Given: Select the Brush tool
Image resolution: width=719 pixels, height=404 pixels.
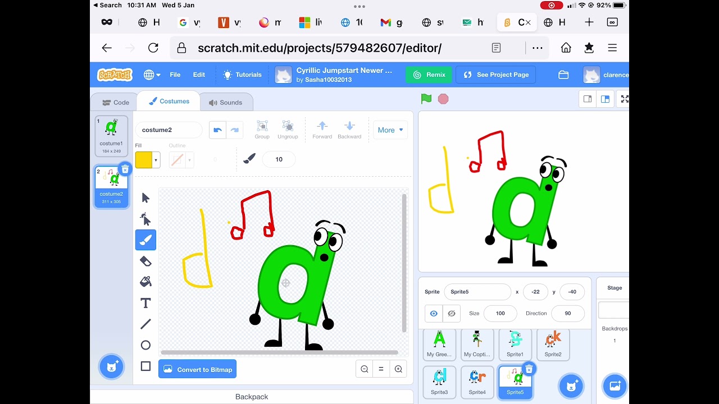Looking at the screenshot, I should [145, 240].
